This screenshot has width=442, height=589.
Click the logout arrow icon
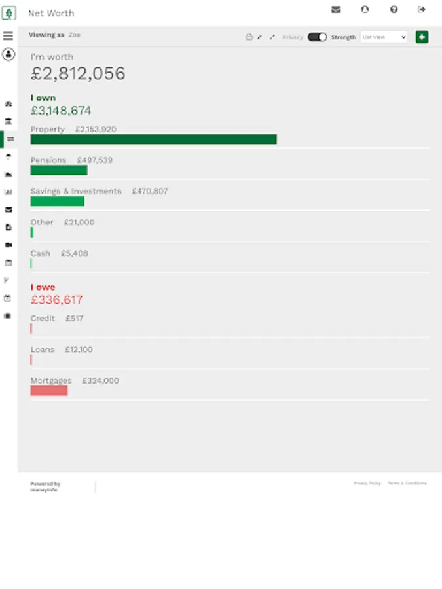pyautogui.click(x=422, y=10)
